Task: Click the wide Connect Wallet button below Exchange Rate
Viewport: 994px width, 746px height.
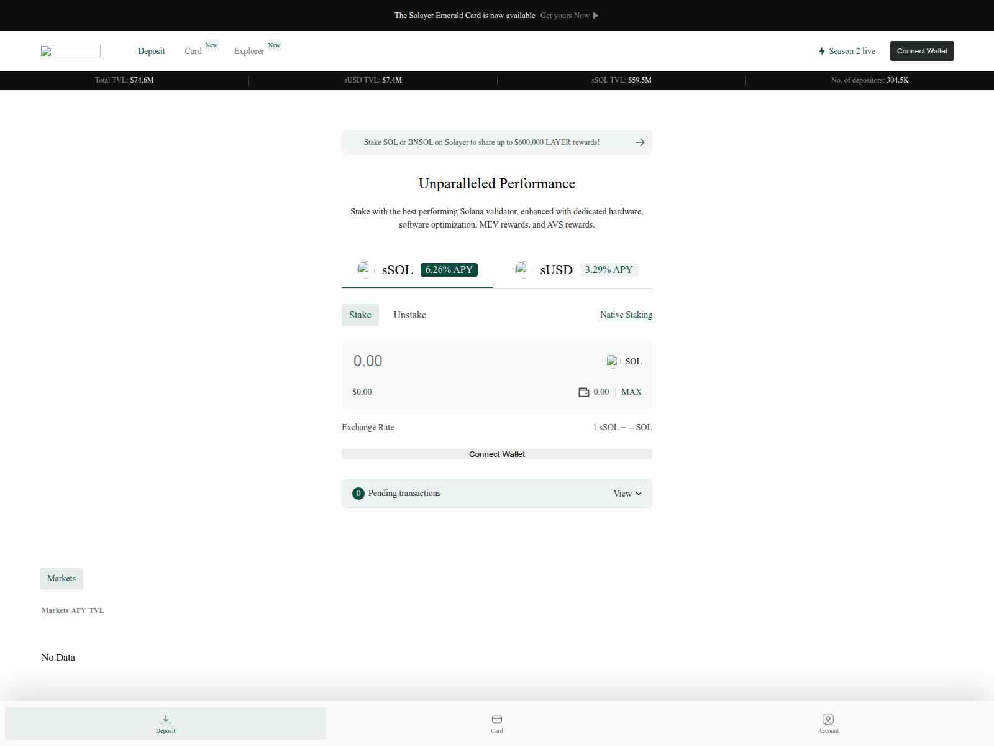Action: point(497,454)
